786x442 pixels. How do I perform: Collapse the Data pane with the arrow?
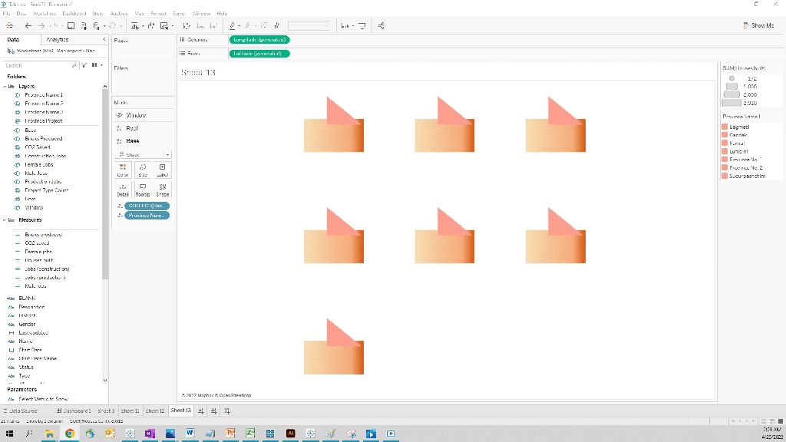[x=104, y=39]
